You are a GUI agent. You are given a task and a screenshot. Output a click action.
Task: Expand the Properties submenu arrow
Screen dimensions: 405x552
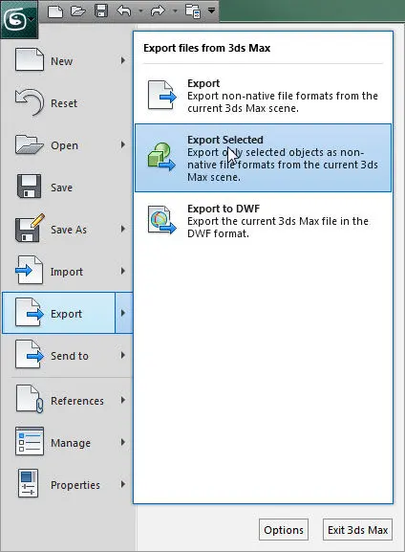point(122,484)
